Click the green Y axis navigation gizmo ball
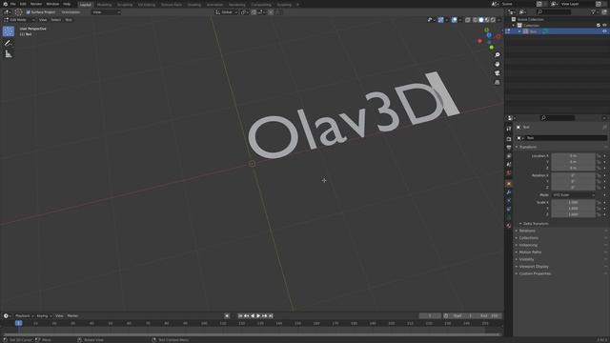610x343 pixels. coord(492,48)
